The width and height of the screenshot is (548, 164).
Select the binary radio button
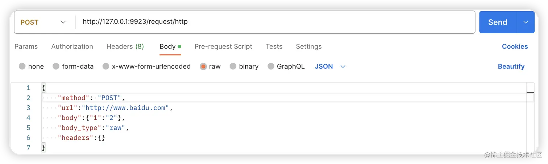tap(233, 66)
